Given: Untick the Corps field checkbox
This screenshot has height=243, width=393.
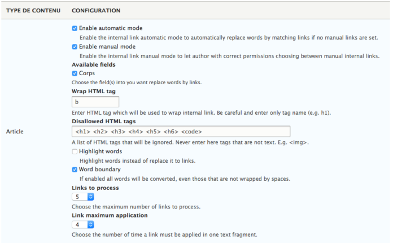Looking at the screenshot, I should coord(75,73).
